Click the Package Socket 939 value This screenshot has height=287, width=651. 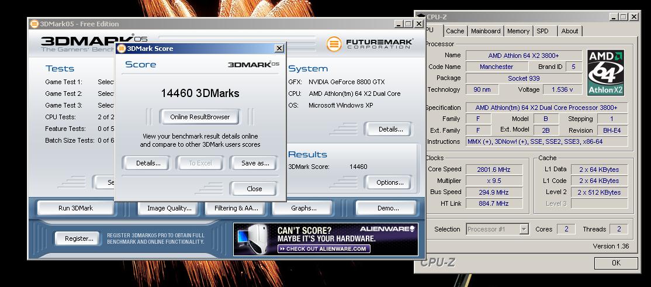point(524,78)
